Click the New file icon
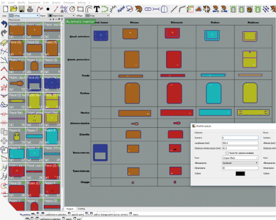 [x=6, y=9]
